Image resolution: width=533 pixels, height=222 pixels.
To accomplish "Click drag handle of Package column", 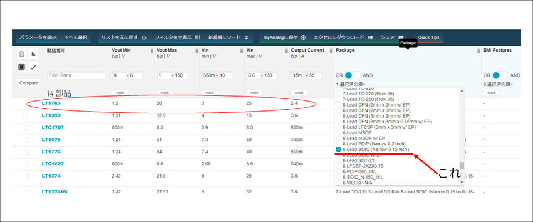I will tap(479, 51).
